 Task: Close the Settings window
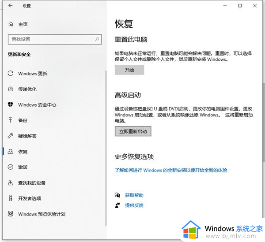coord(255,6)
